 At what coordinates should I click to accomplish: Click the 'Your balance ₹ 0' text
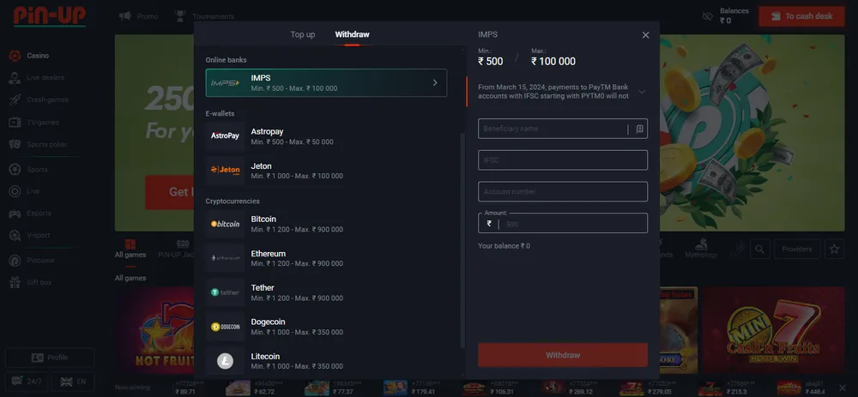[x=504, y=246]
